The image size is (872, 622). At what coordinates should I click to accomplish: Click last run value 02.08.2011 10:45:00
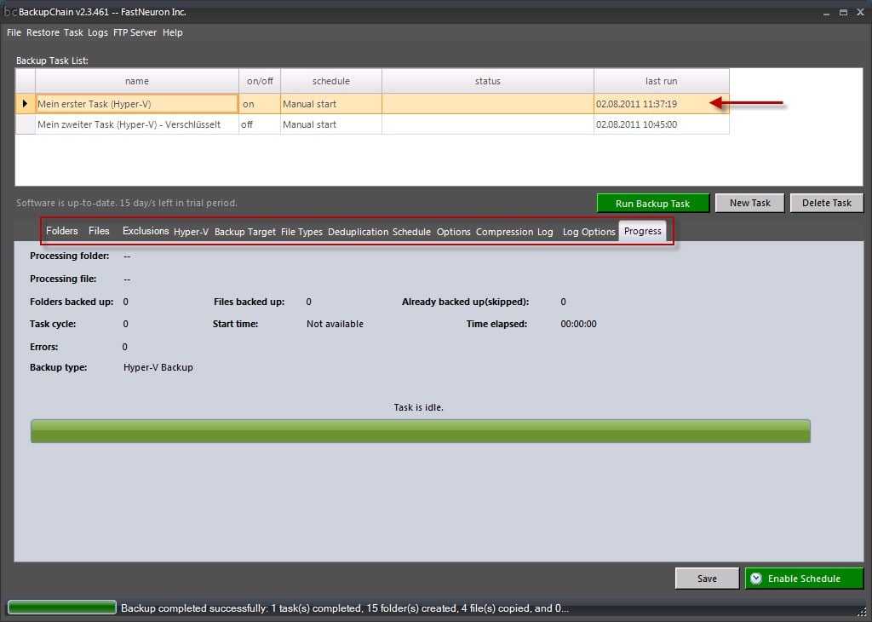(661, 124)
